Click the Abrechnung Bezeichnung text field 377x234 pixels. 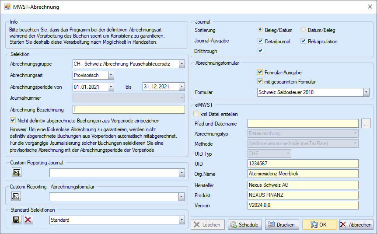[x=129, y=109]
